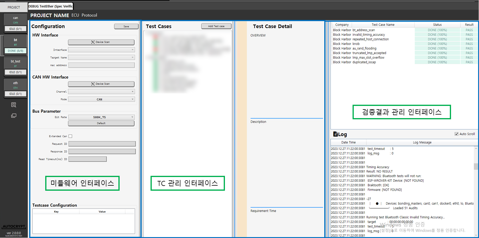Click the Add Test case button
The image size is (479, 238).
[216, 26]
